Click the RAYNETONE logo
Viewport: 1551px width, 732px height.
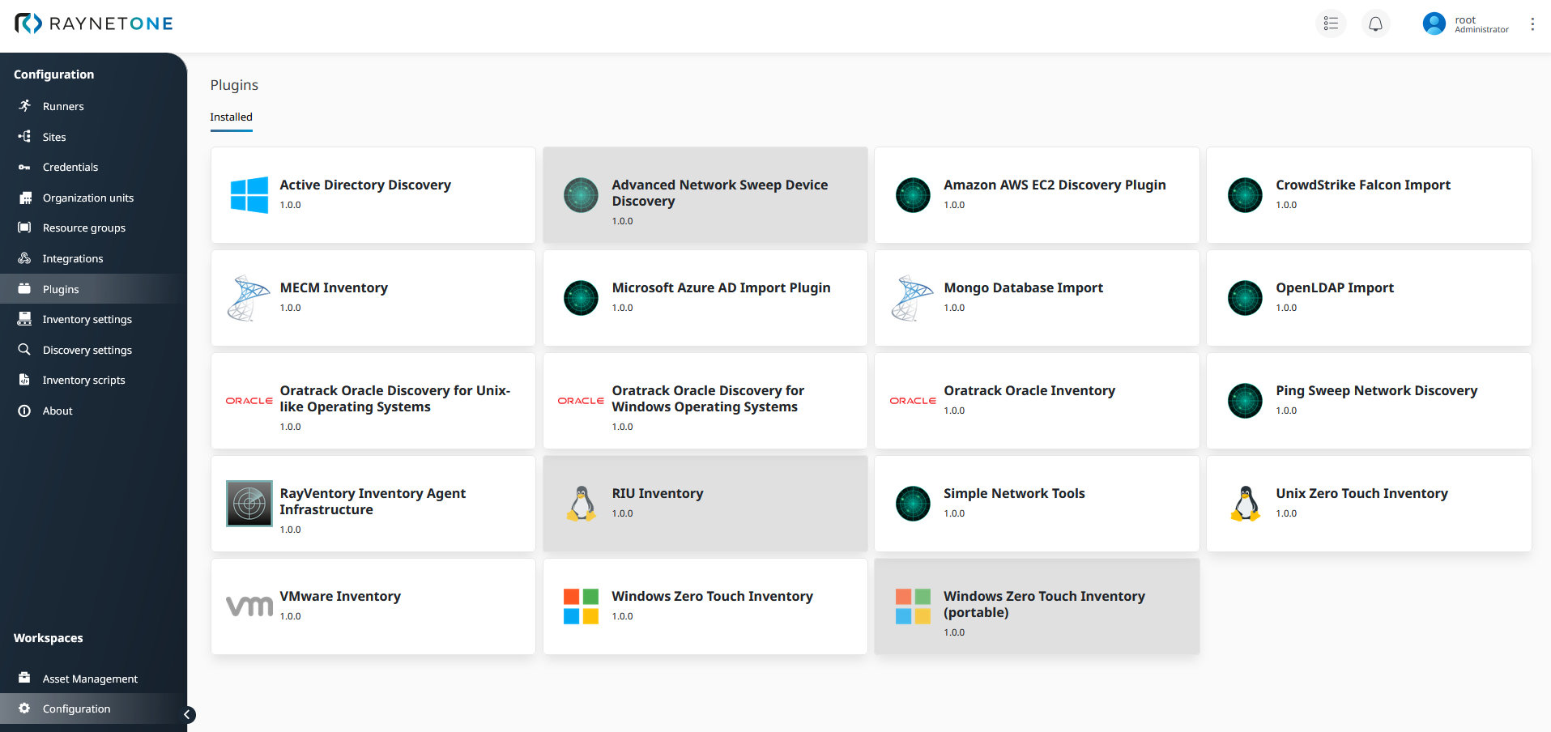tap(94, 23)
